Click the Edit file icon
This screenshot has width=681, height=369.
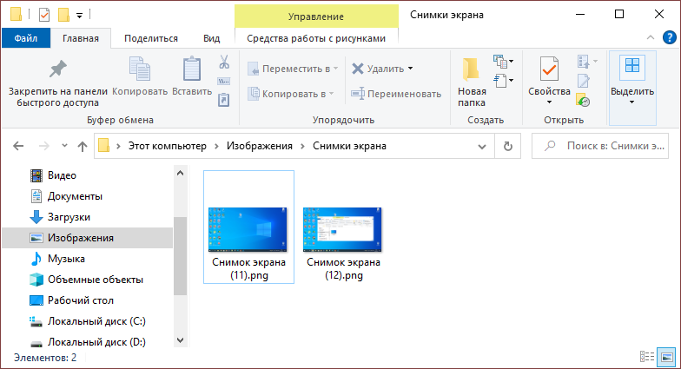pos(584,82)
